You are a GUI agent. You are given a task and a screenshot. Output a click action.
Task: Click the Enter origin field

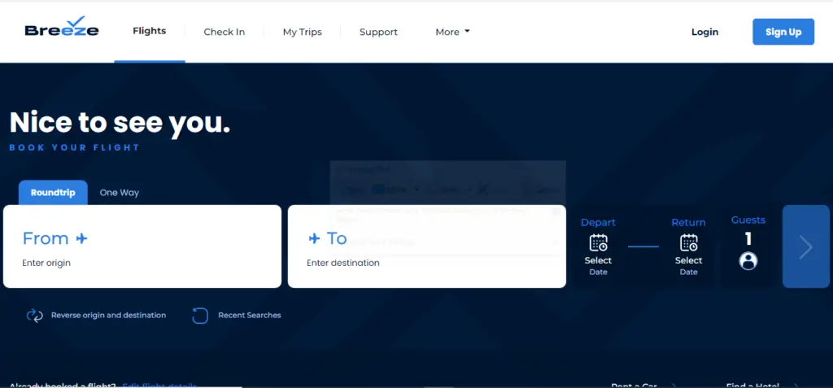[142, 246]
